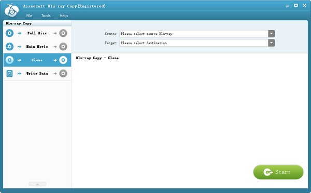Screen dimensions: 311x193
Task: Open the Help menu
Action: pos(64,16)
